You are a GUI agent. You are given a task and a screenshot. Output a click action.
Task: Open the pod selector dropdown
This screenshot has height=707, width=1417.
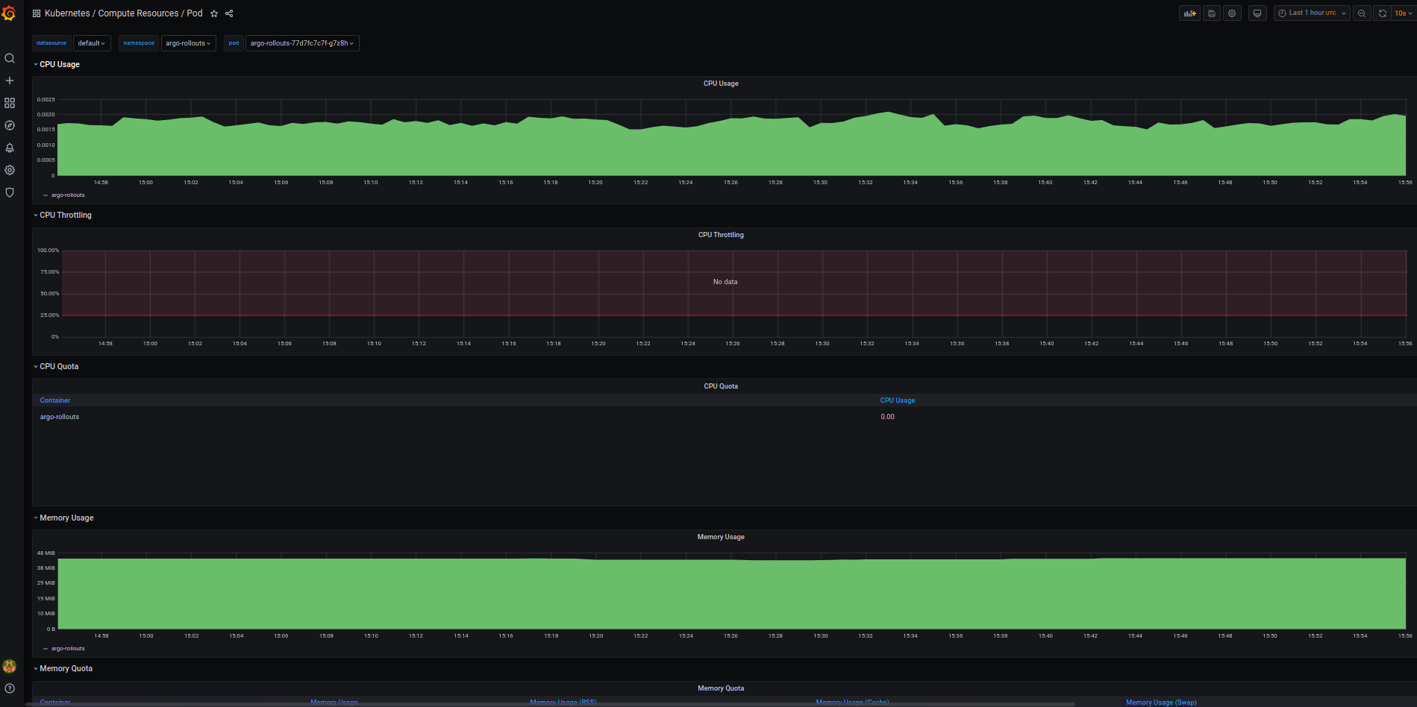[x=302, y=43]
